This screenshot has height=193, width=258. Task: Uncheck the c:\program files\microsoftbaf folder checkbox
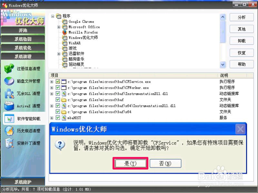point(58,100)
